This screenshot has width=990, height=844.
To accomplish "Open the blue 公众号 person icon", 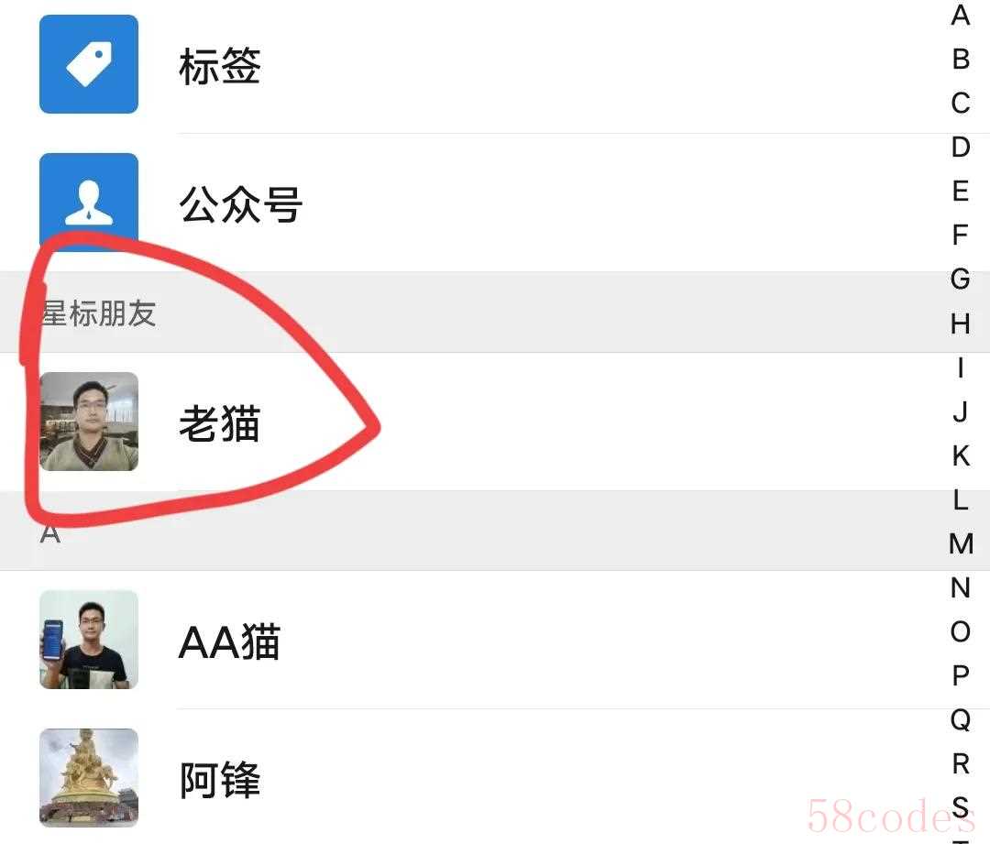I will [88, 202].
